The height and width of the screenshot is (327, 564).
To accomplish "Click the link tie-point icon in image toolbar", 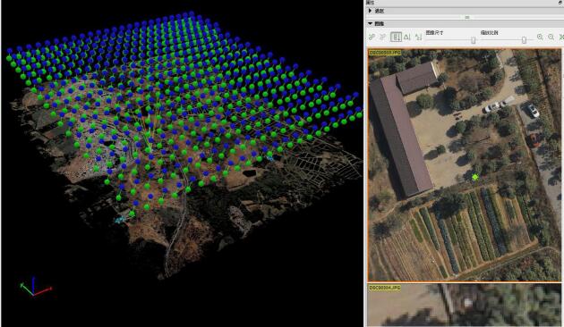I will pos(372,37).
